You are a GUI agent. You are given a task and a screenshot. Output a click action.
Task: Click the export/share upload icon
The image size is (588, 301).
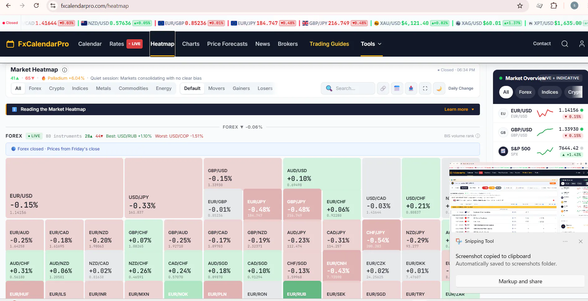coord(411,88)
